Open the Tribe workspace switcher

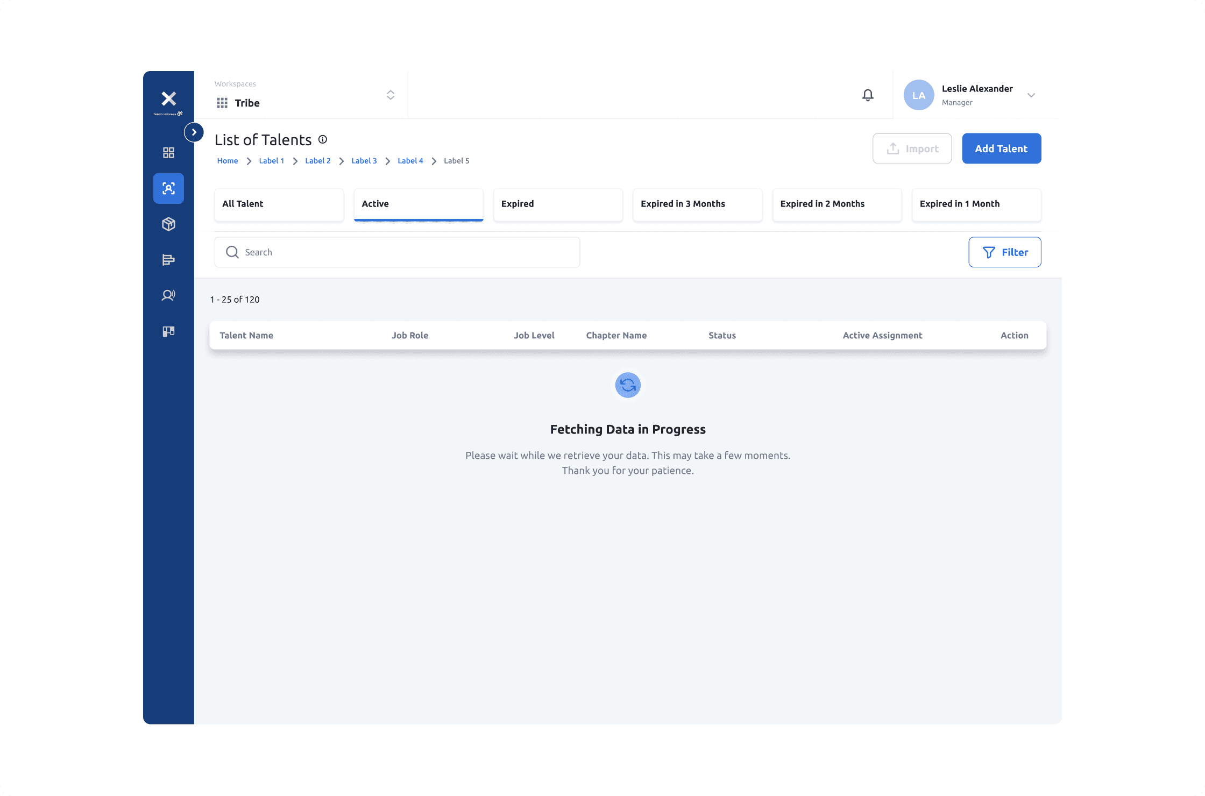point(390,95)
